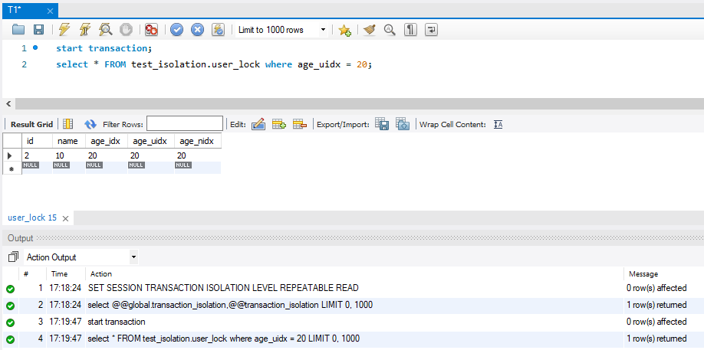Select output row 4 select user_lock query
Viewport: 704px width, 350px height.
click(x=354, y=339)
